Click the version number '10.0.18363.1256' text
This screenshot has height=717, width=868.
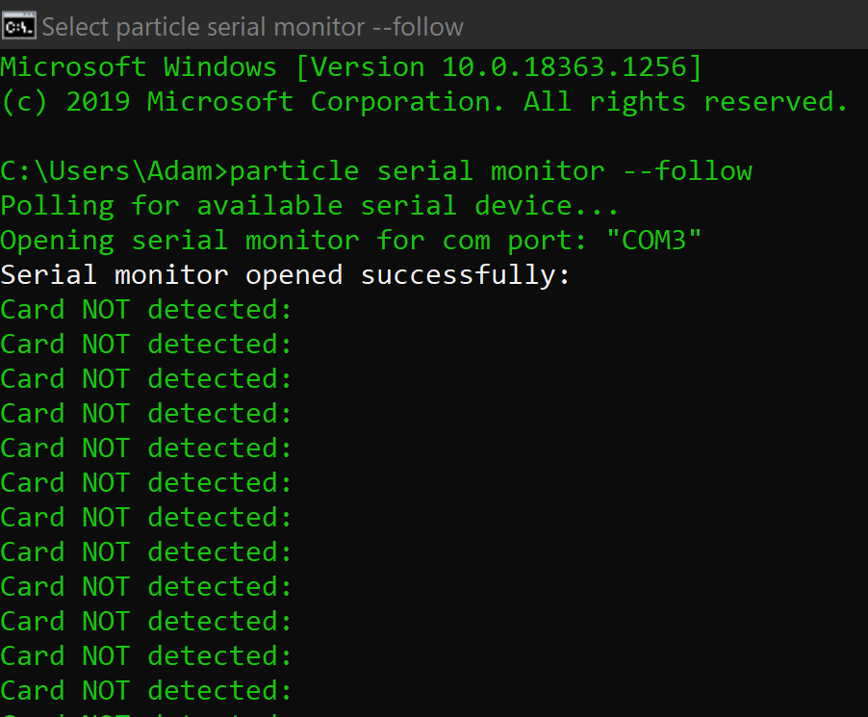pyautogui.click(x=564, y=67)
